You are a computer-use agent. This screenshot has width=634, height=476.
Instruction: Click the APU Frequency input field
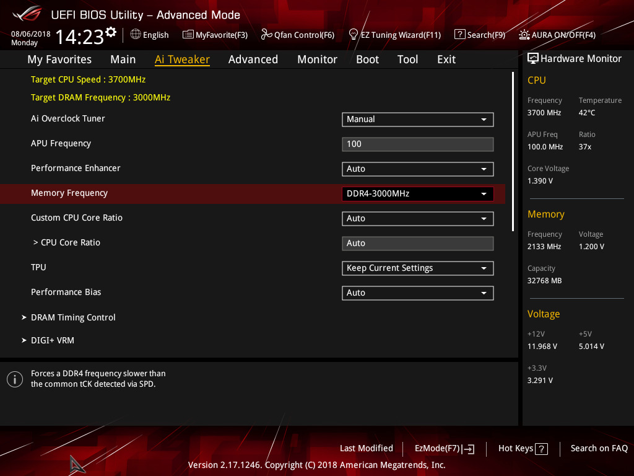click(418, 144)
